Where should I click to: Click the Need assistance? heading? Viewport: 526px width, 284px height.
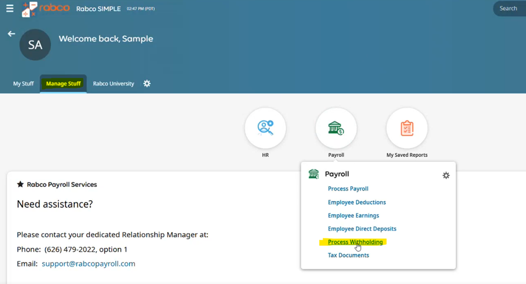(x=55, y=204)
